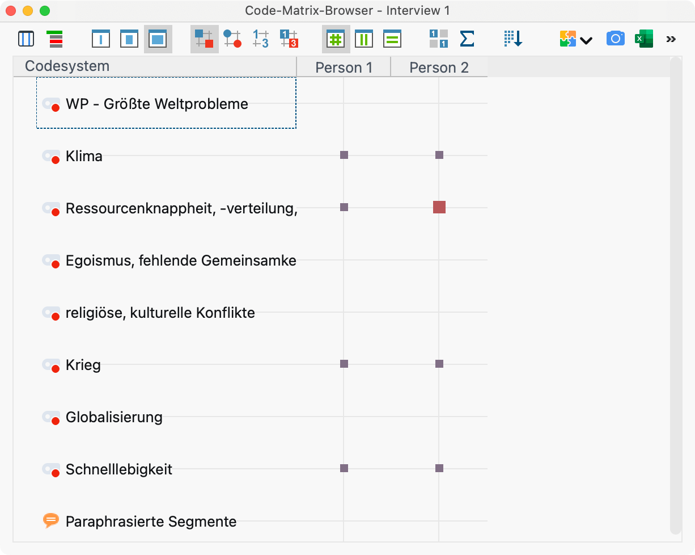Toggle the largest square size option
The height and width of the screenshot is (555, 695).
coord(158,39)
